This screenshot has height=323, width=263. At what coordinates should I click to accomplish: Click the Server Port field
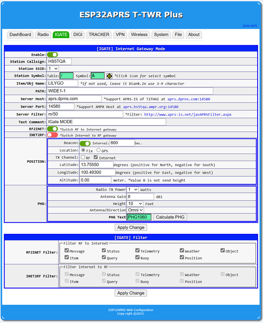point(60,106)
